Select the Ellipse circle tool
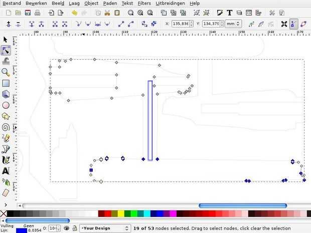The image size is (311, 233). click(x=6, y=105)
